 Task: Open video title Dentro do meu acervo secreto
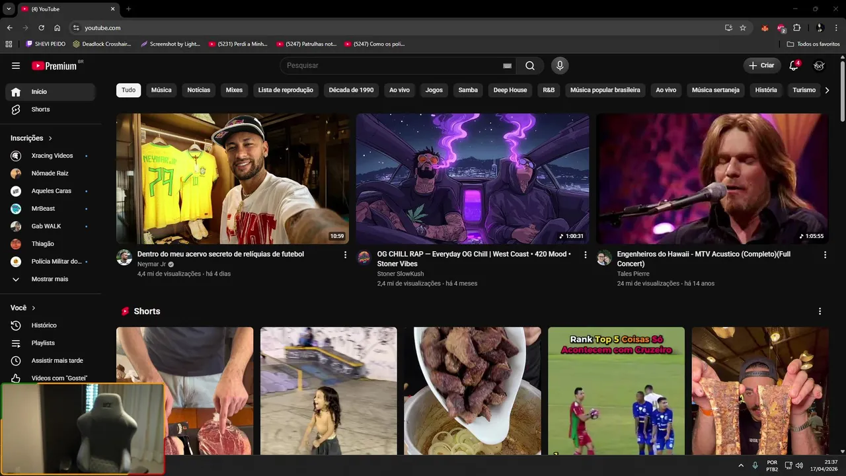[221, 254]
